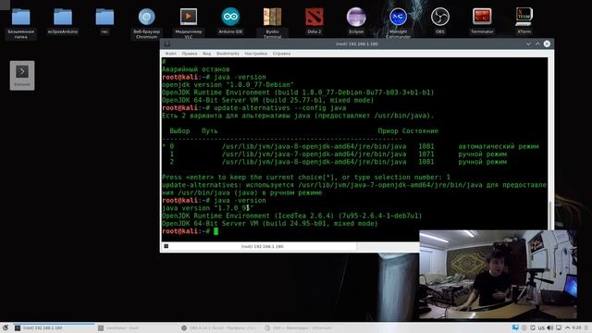Screen dimensions: 592x333
Task: Minimize the terminal window
Action: (x=528, y=43)
